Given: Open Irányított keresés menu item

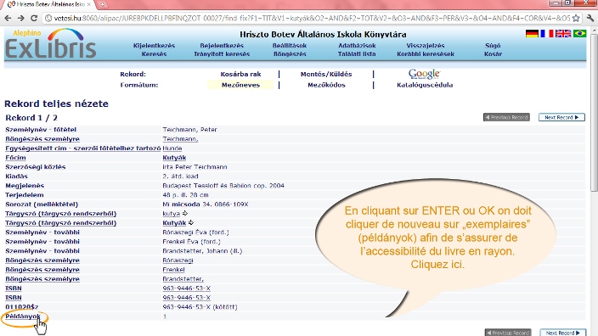Looking at the screenshot, I should [222, 54].
